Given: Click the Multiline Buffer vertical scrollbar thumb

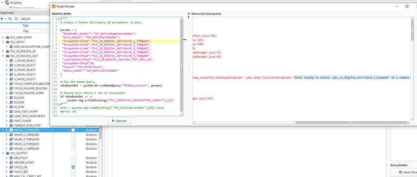Looking at the screenshot, I should [182, 65].
